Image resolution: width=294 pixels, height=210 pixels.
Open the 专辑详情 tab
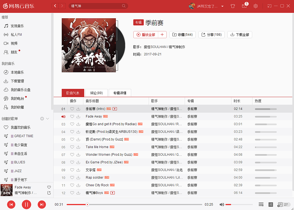coord(120,93)
